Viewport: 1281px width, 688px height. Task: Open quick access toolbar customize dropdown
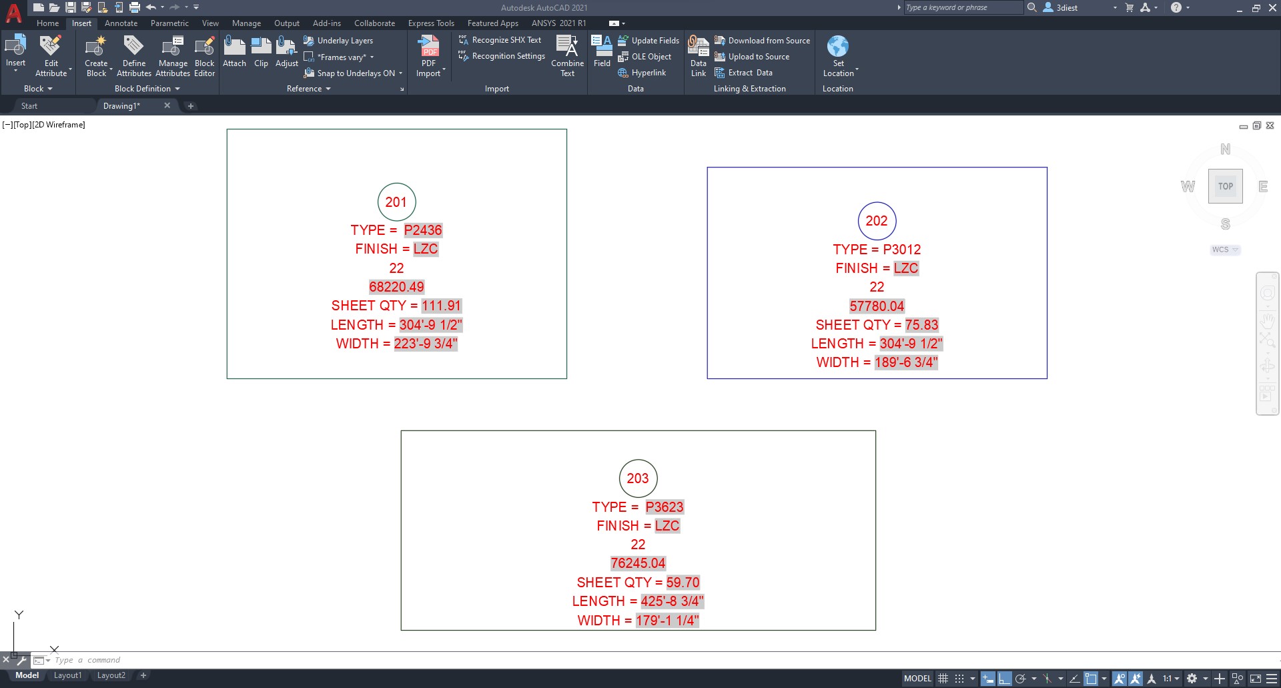click(x=196, y=7)
